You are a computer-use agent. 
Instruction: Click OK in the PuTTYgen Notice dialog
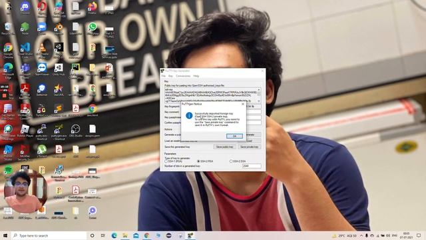pyautogui.click(x=234, y=136)
